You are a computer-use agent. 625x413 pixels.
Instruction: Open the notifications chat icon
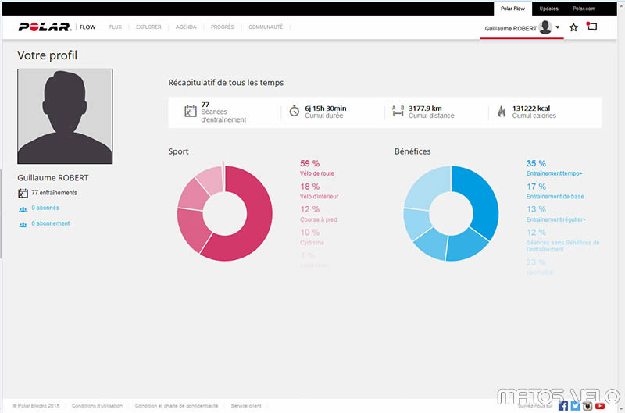[592, 27]
